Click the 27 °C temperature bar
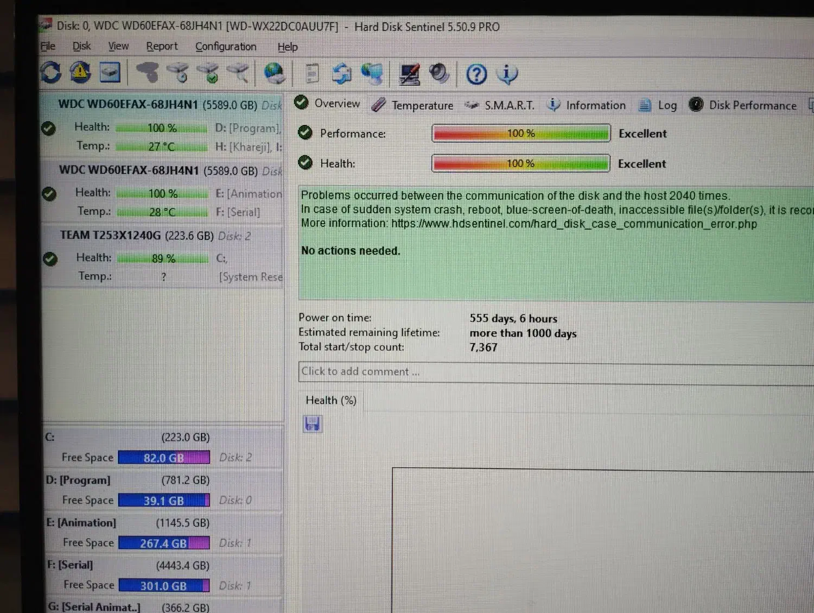The height and width of the screenshot is (613, 814). 162,147
